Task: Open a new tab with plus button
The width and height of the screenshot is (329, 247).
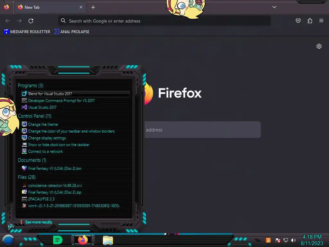Action: pos(93,7)
